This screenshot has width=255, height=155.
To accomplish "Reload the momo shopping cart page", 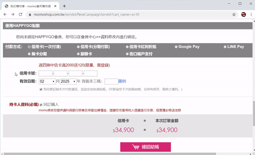I will click(20, 14).
